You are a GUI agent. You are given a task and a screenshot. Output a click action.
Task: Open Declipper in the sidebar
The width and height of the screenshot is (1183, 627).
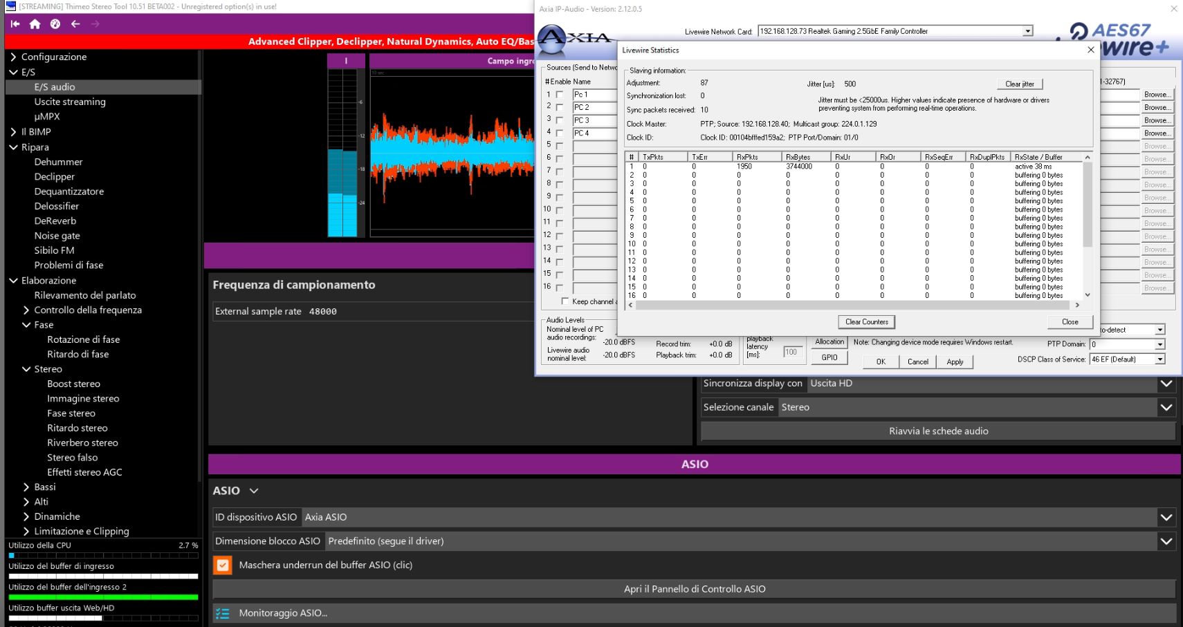coord(54,176)
